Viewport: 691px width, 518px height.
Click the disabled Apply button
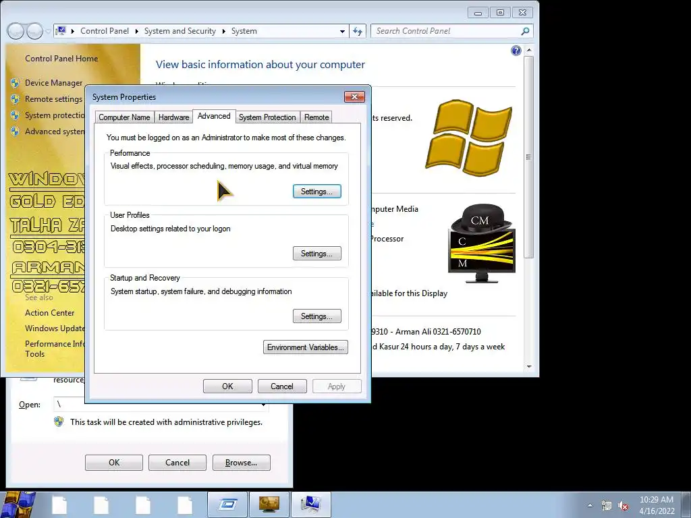[x=337, y=386]
